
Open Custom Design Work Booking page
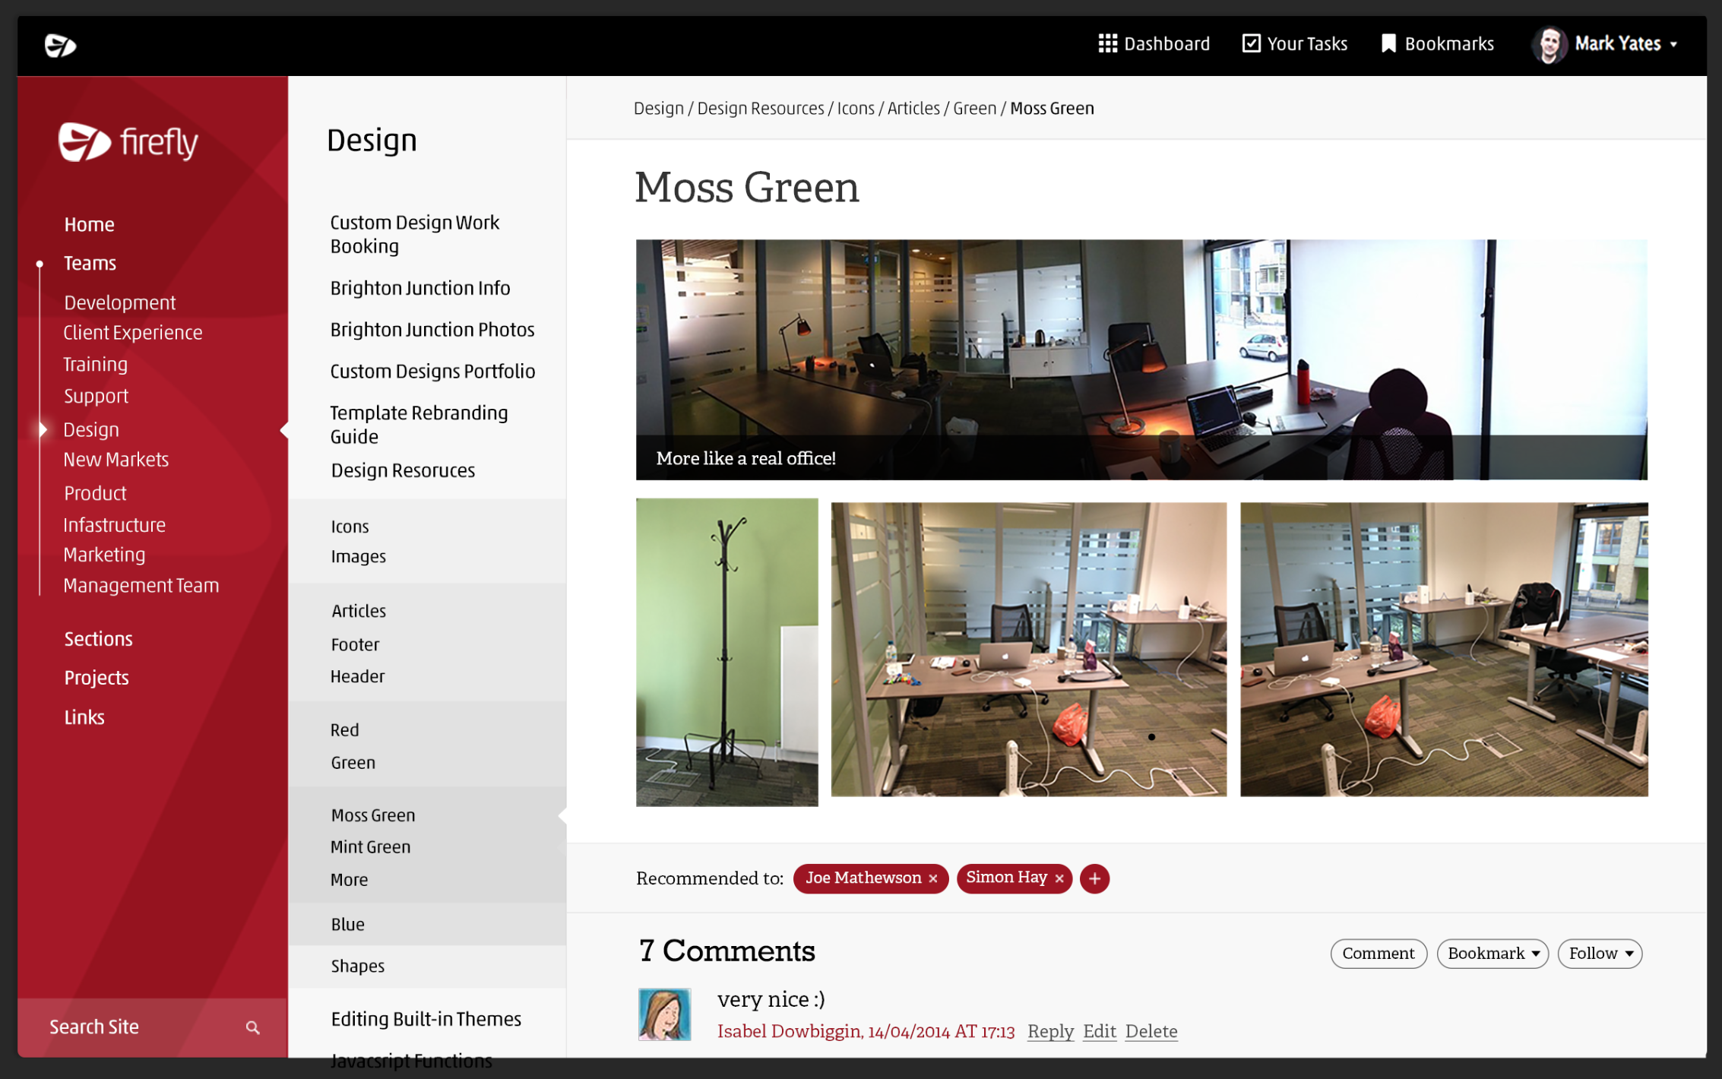415,234
